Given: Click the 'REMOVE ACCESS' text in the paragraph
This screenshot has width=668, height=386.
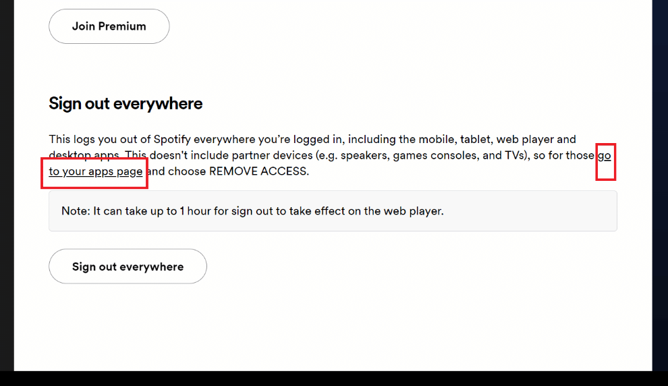Looking at the screenshot, I should 257,171.
